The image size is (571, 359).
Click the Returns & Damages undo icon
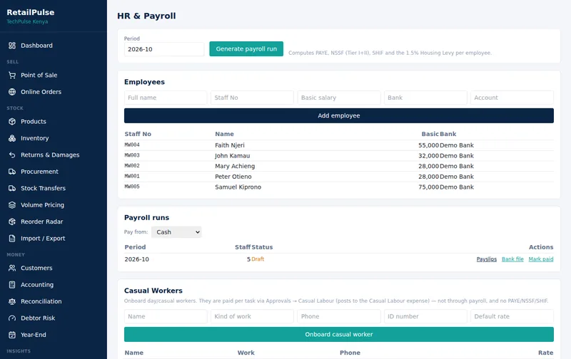[12, 155]
